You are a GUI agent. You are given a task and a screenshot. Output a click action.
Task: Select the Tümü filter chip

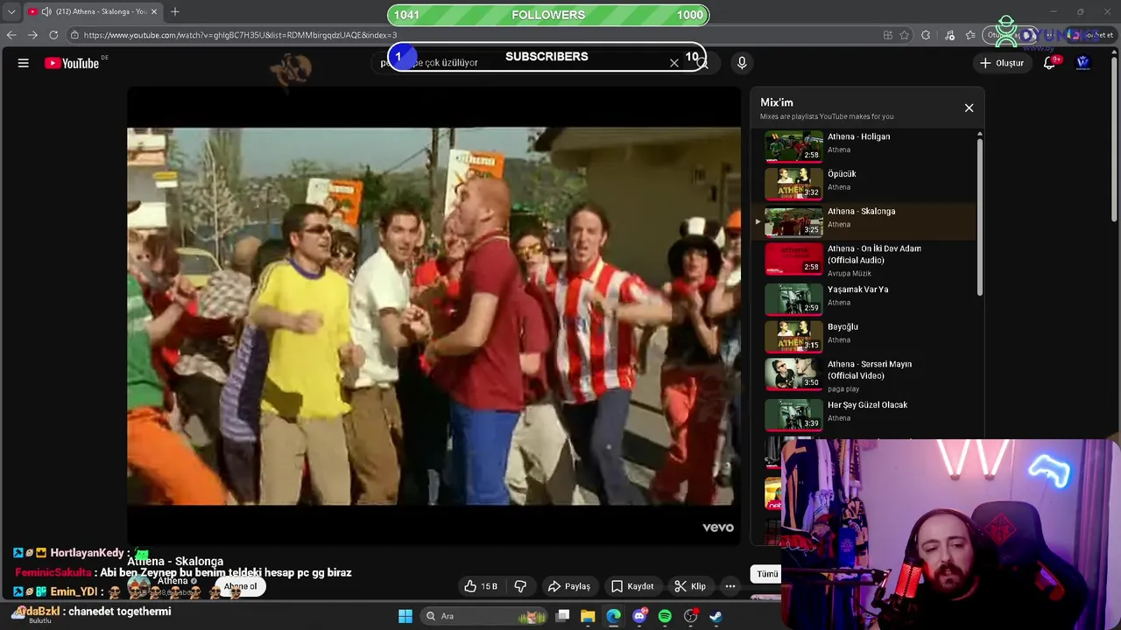tap(767, 574)
